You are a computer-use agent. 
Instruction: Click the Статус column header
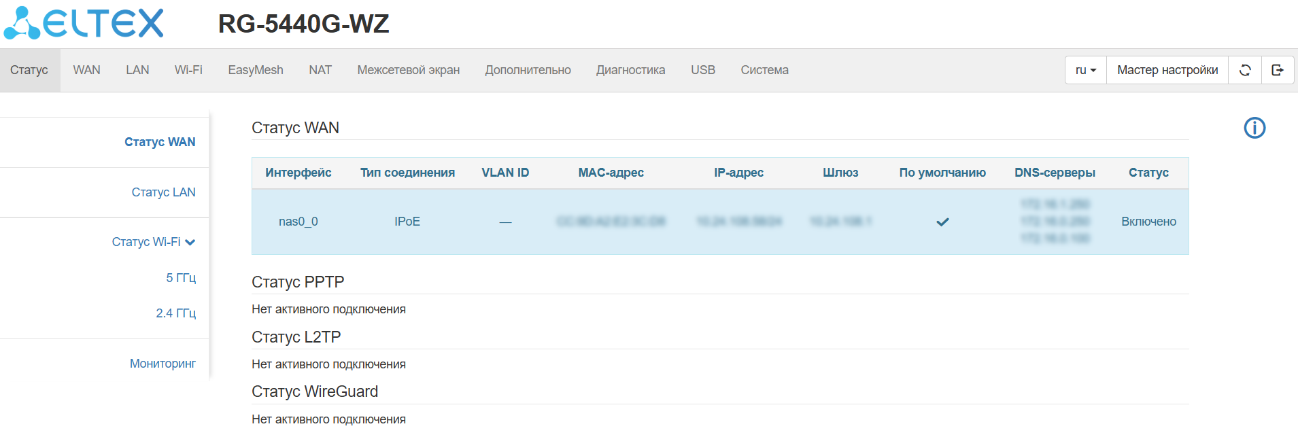click(1148, 173)
